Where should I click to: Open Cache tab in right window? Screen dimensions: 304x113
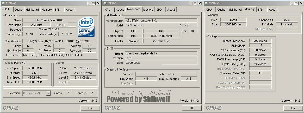221,10
